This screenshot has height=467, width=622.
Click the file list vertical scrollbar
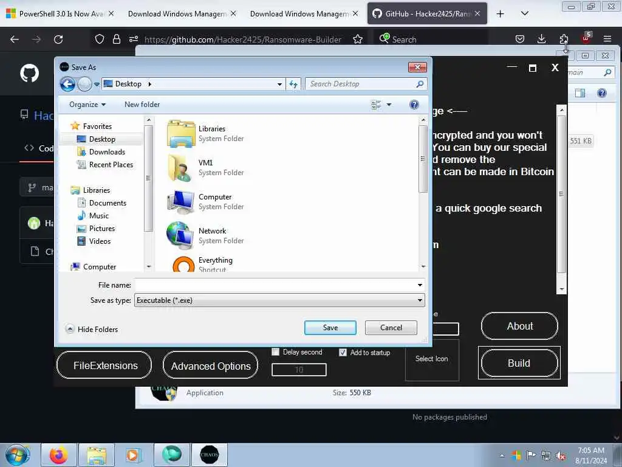(423, 159)
